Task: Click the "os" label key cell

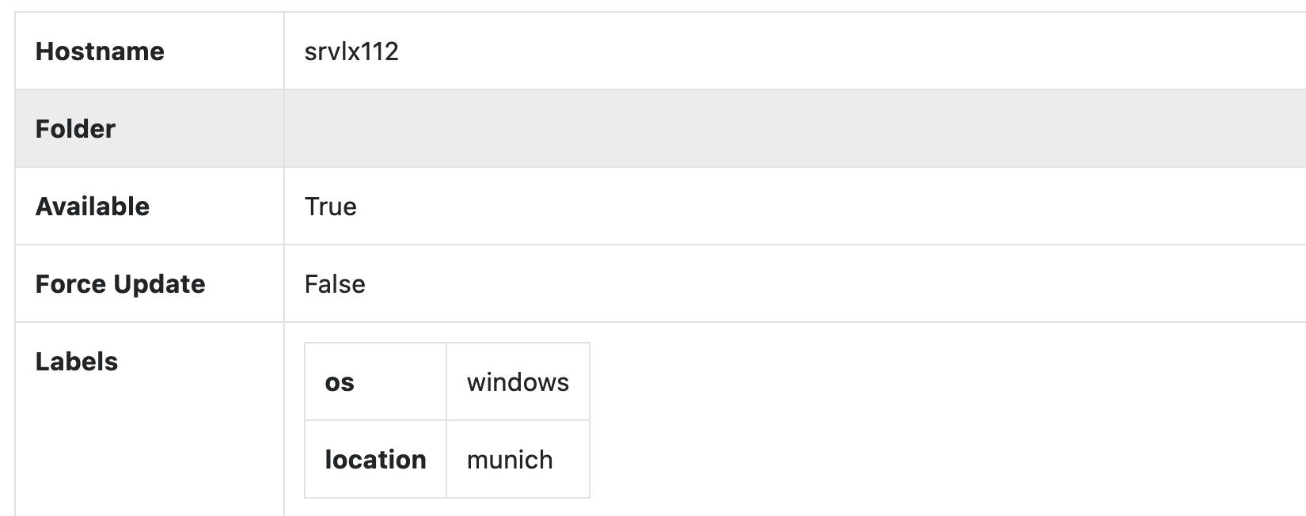Action: pos(340,382)
